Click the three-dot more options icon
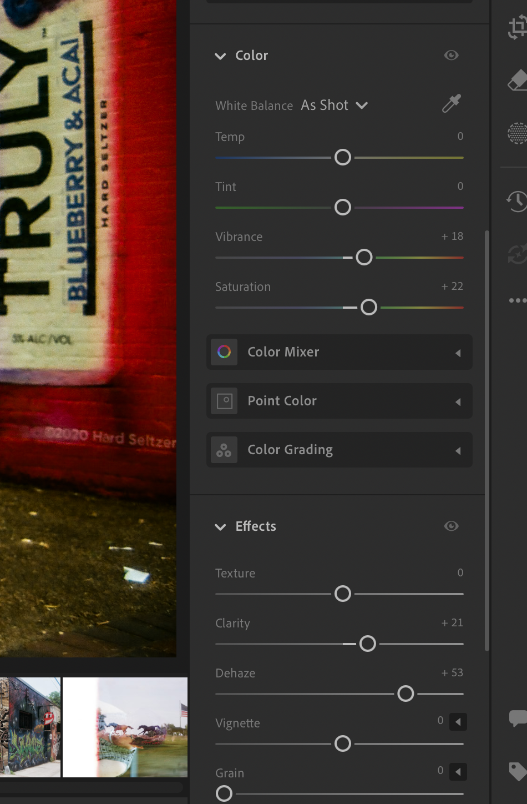The image size is (527, 804). coord(517,300)
